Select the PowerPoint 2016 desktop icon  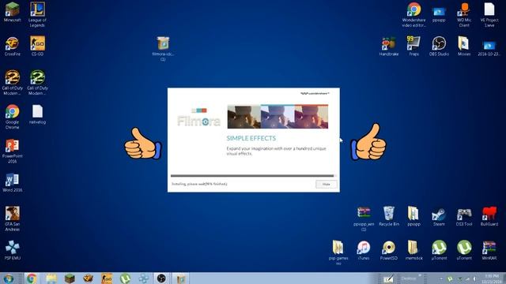click(x=13, y=151)
